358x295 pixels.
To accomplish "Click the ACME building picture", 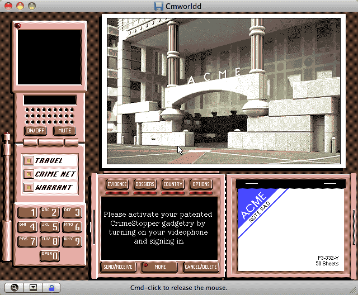I will tap(224, 91).
